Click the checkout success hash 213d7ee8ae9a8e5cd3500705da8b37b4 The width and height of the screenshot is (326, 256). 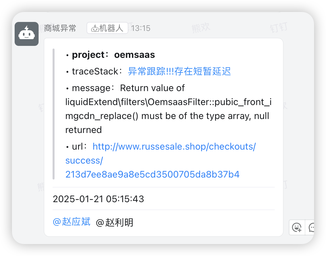pos(152,174)
